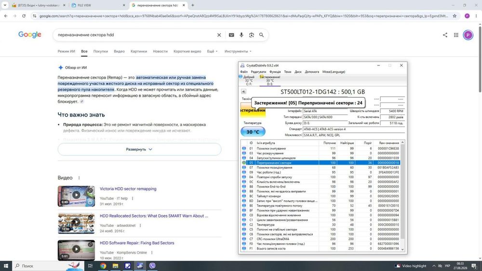
Task: Open Chrome's three-dot menu
Action: [x=476, y=16]
